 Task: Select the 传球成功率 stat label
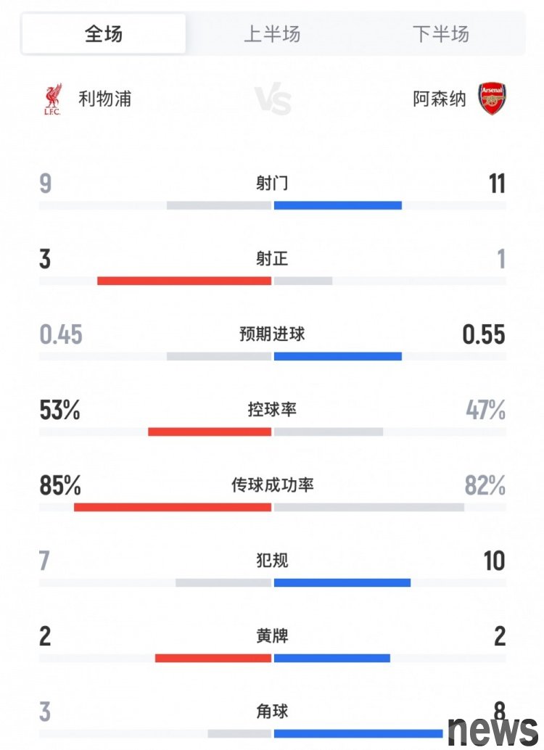coord(272,485)
